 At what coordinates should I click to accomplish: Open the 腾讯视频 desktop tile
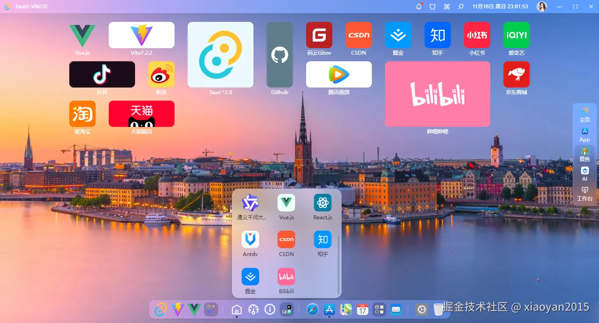[339, 74]
